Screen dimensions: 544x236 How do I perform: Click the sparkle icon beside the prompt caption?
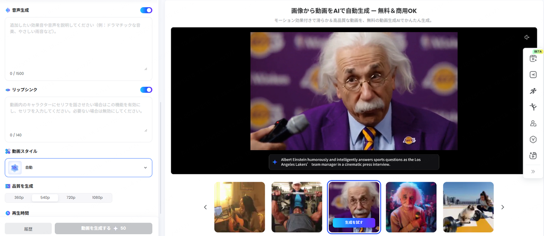pyautogui.click(x=275, y=162)
